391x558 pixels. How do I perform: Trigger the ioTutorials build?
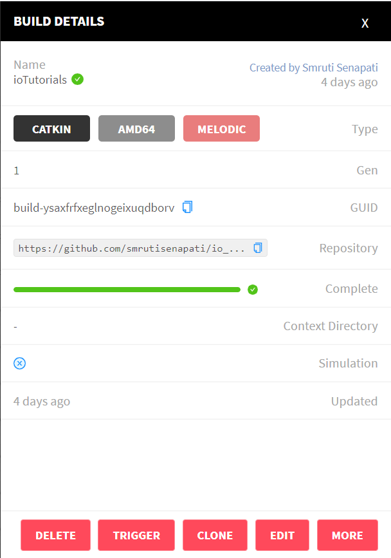coord(136,535)
